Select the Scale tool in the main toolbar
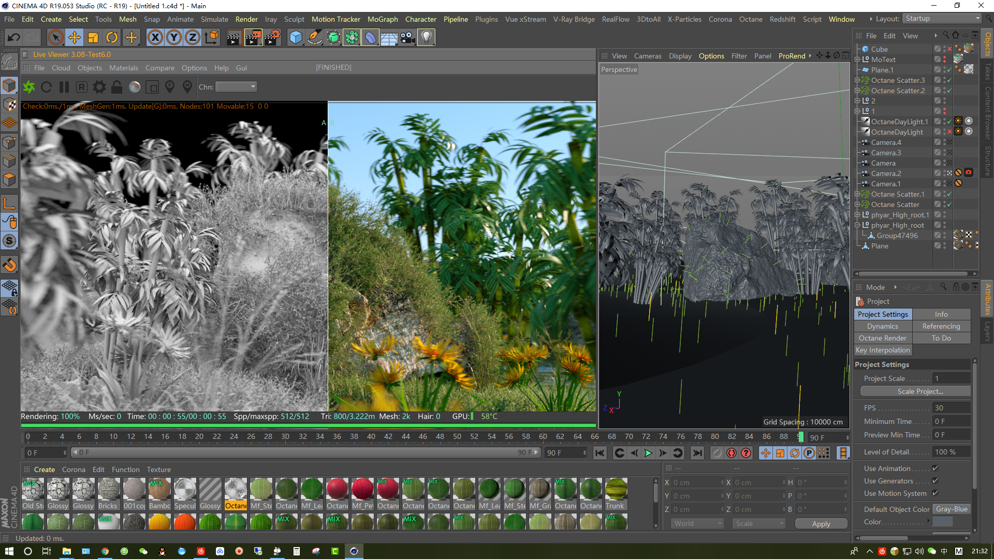This screenshot has height=559, width=994. (93, 37)
